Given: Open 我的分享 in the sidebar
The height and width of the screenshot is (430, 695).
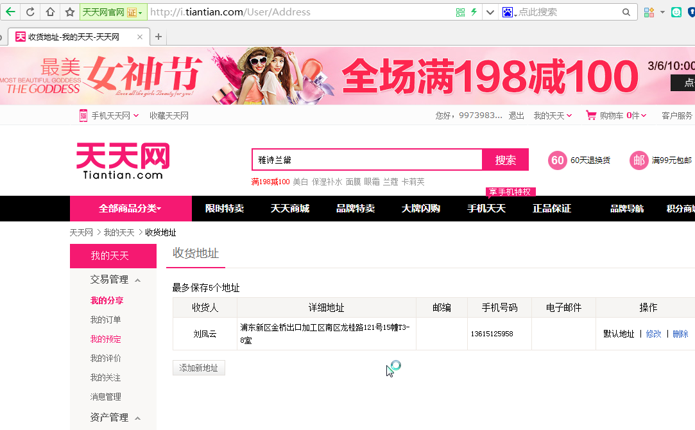Looking at the screenshot, I should coord(107,300).
